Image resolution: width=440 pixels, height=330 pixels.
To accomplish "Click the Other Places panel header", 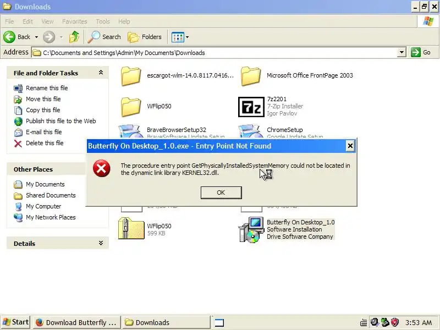I will coord(46,169).
